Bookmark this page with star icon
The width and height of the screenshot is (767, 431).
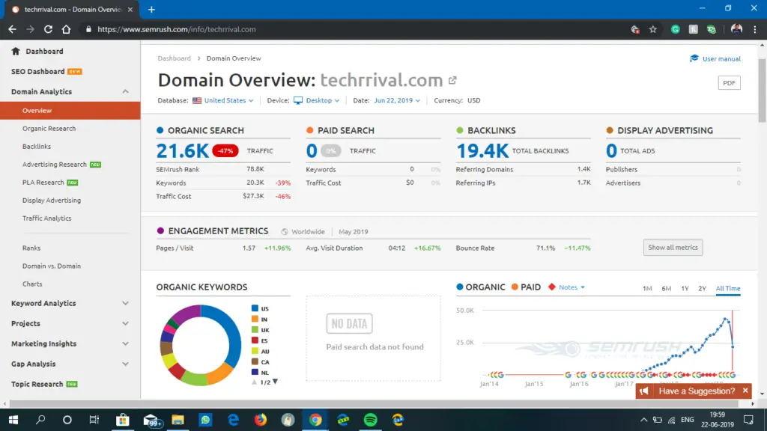(652, 29)
